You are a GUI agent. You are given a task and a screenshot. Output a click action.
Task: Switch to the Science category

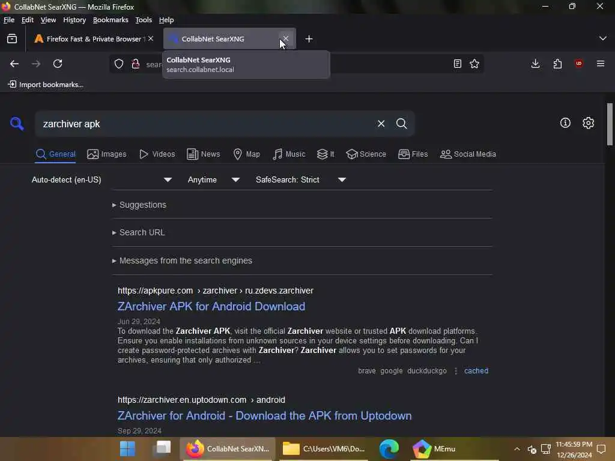(x=366, y=154)
